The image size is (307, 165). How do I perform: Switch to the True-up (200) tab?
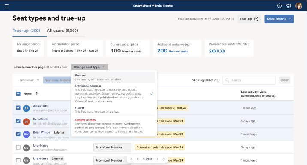(x=26, y=31)
